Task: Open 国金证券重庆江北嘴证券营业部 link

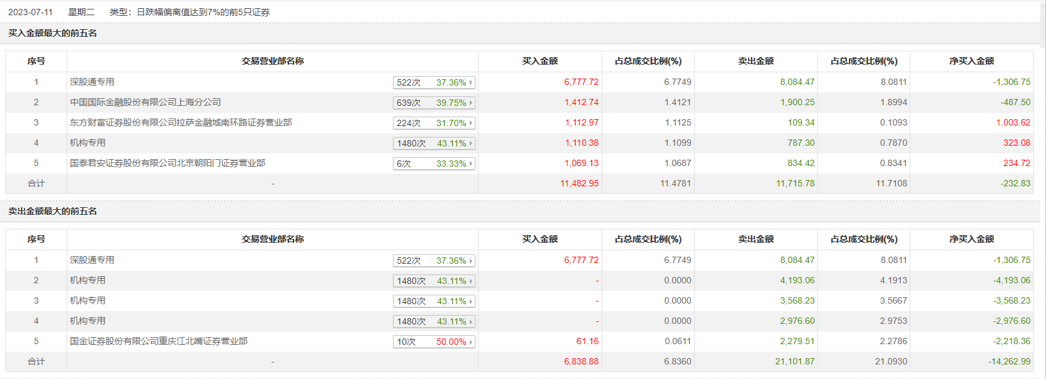Action: pos(158,341)
